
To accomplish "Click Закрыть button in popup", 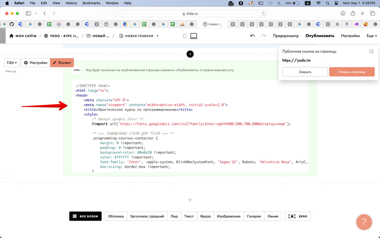I will [x=305, y=72].
